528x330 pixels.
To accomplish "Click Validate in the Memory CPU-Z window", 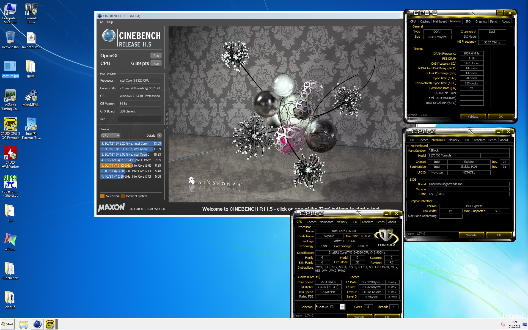I will [473, 117].
